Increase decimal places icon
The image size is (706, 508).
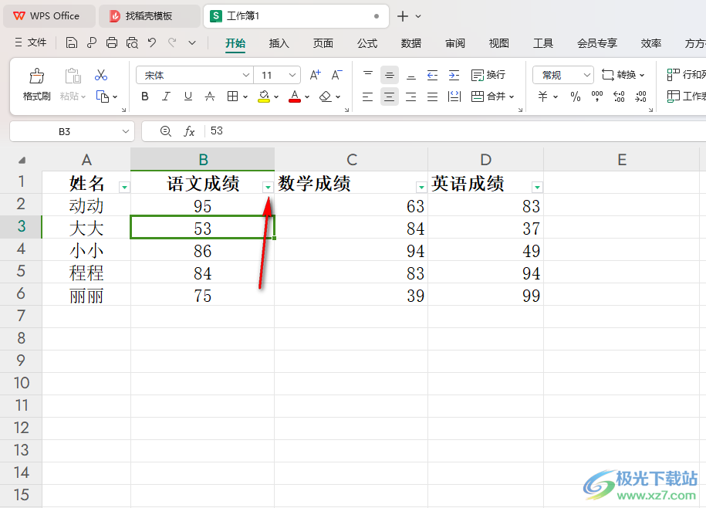pos(619,97)
